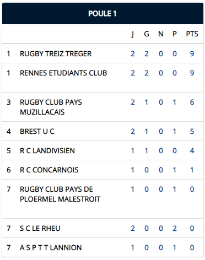Open BREST U C team entry
Screen dimensions: 205x260
tap(37, 132)
